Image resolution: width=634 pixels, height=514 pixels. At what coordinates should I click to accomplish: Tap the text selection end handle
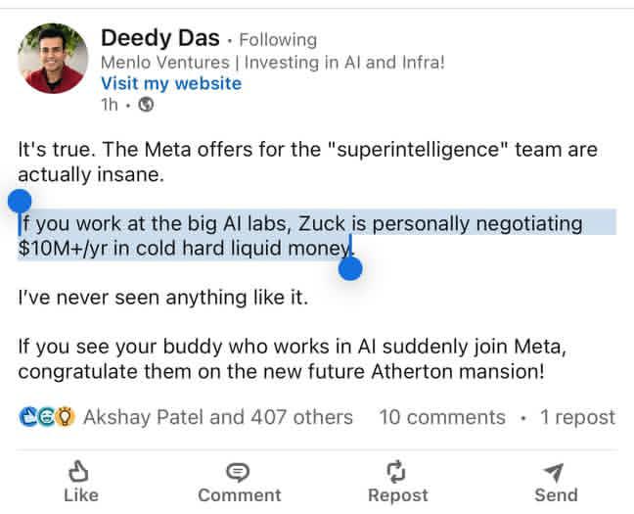coord(350,267)
